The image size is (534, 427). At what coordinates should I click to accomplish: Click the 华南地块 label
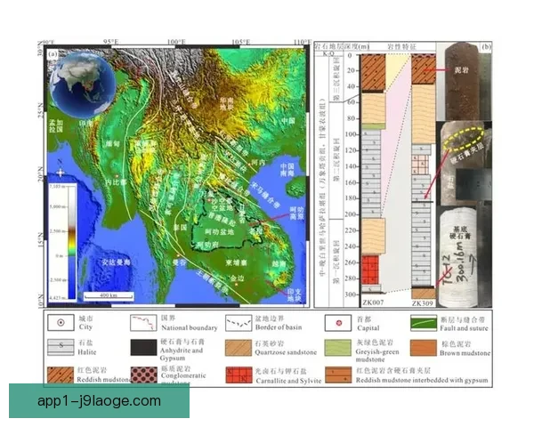(227, 103)
